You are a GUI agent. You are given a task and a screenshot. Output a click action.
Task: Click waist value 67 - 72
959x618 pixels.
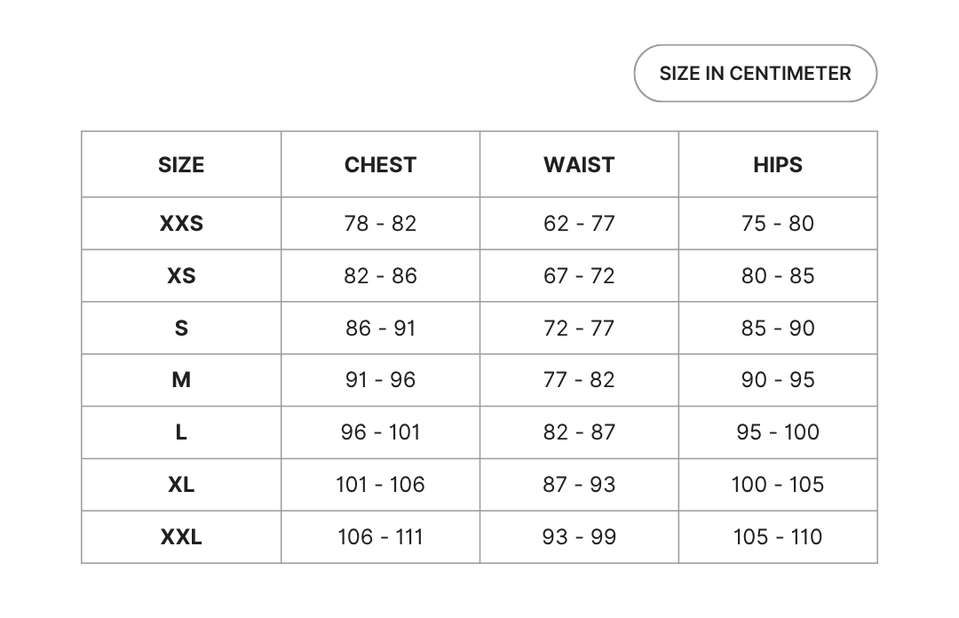coord(579,276)
